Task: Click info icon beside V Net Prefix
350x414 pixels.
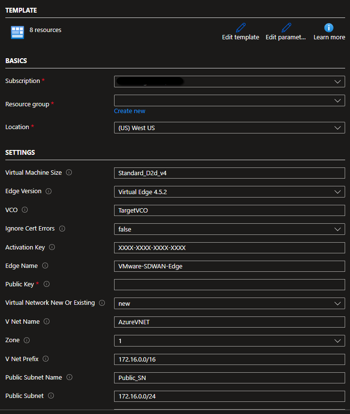Action: click(45, 359)
